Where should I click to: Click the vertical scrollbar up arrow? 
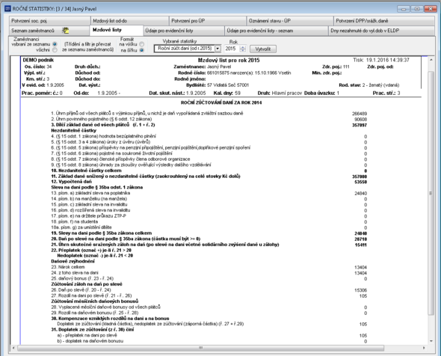tap(431, 61)
